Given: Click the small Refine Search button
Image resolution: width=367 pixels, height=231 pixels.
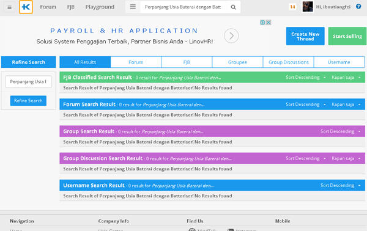Looking at the screenshot, I should tap(28, 101).
